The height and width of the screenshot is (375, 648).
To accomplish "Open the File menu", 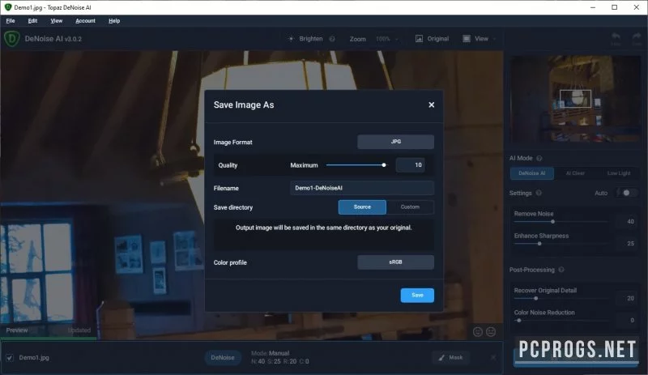I will [11, 21].
